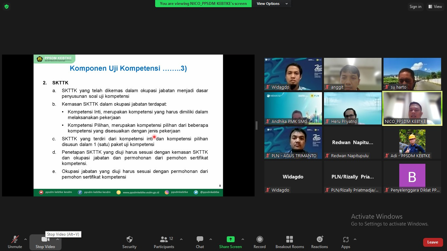Screen dimensions: 447x251
Task: Expand the Participants options arrow
Action: (x=181, y=239)
